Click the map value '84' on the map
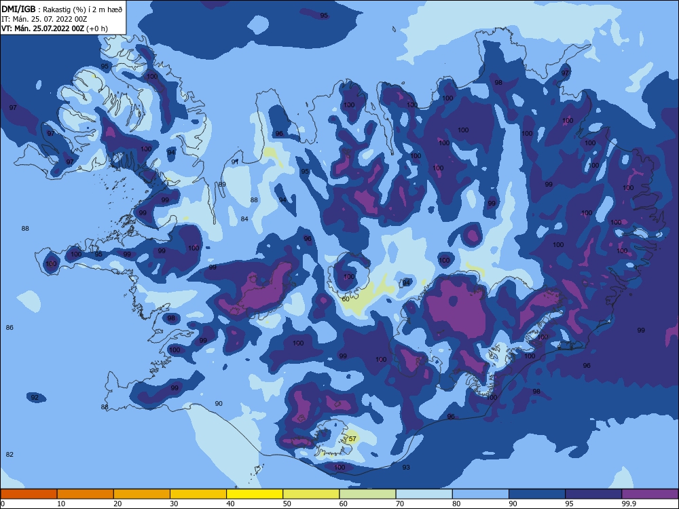The image size is (679, 509). tap(244, 219)
